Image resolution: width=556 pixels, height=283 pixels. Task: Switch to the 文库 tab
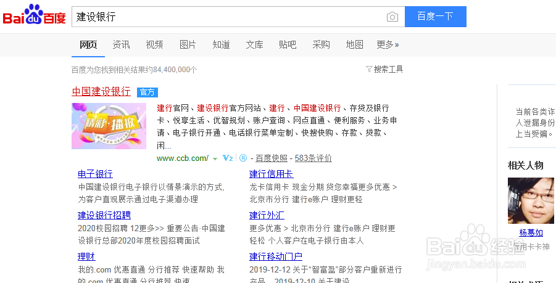click(x=255, y=44)
